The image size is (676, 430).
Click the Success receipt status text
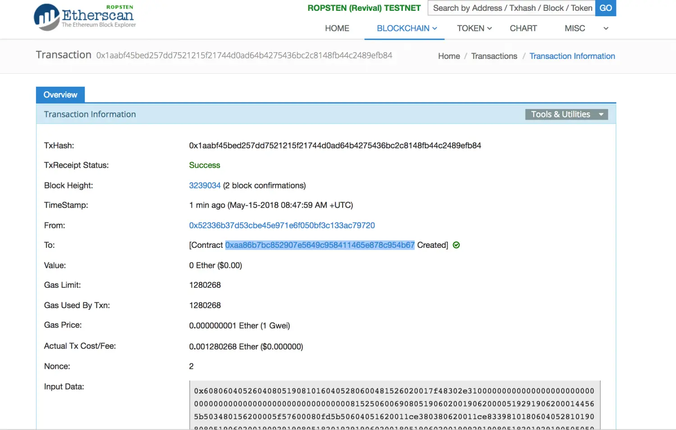205,166
